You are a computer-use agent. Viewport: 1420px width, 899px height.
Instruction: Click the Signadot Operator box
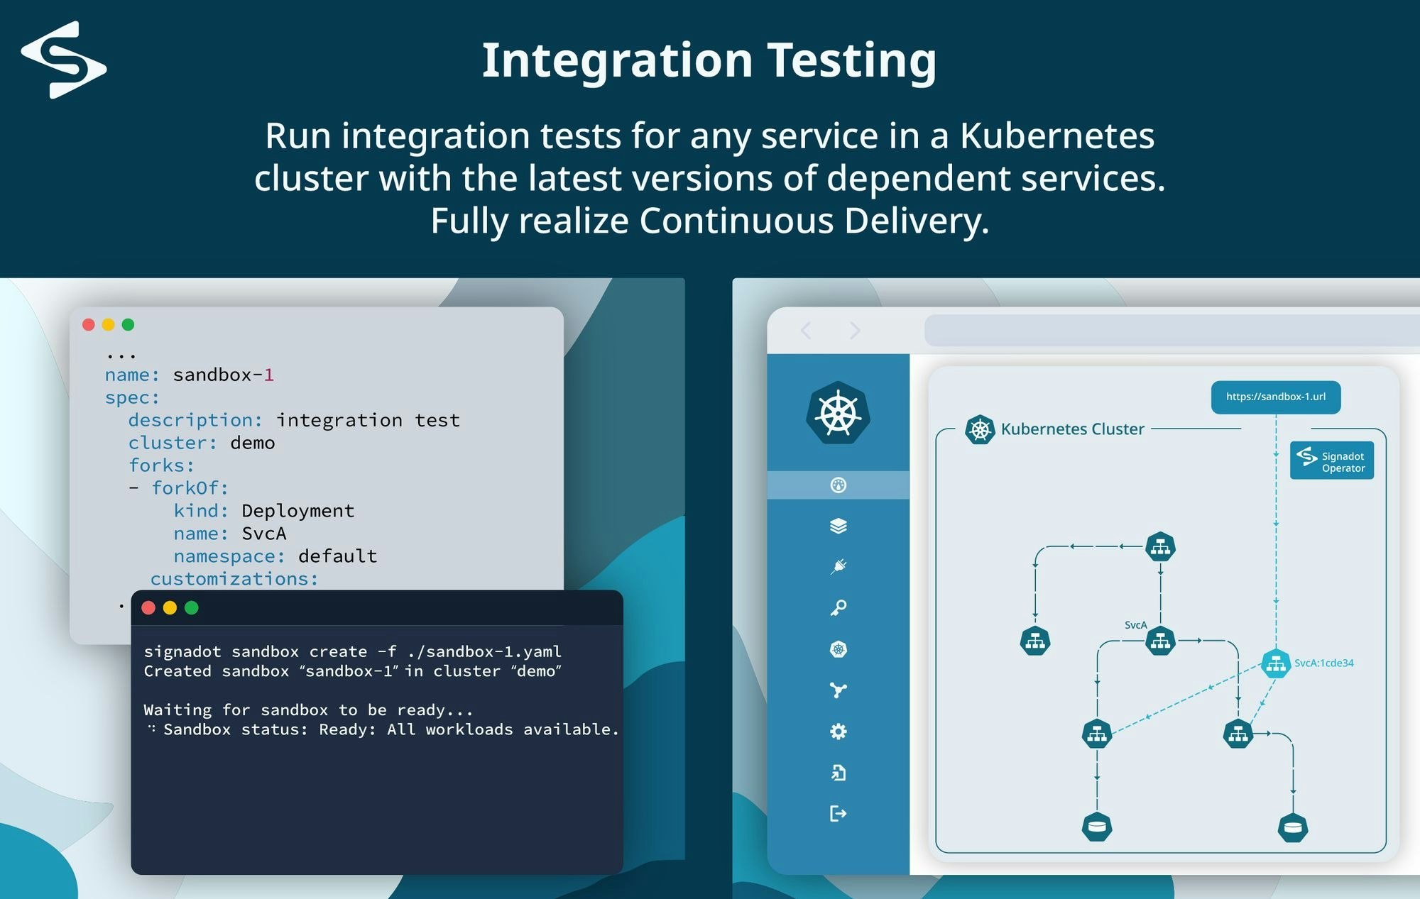pos(1331,461)
